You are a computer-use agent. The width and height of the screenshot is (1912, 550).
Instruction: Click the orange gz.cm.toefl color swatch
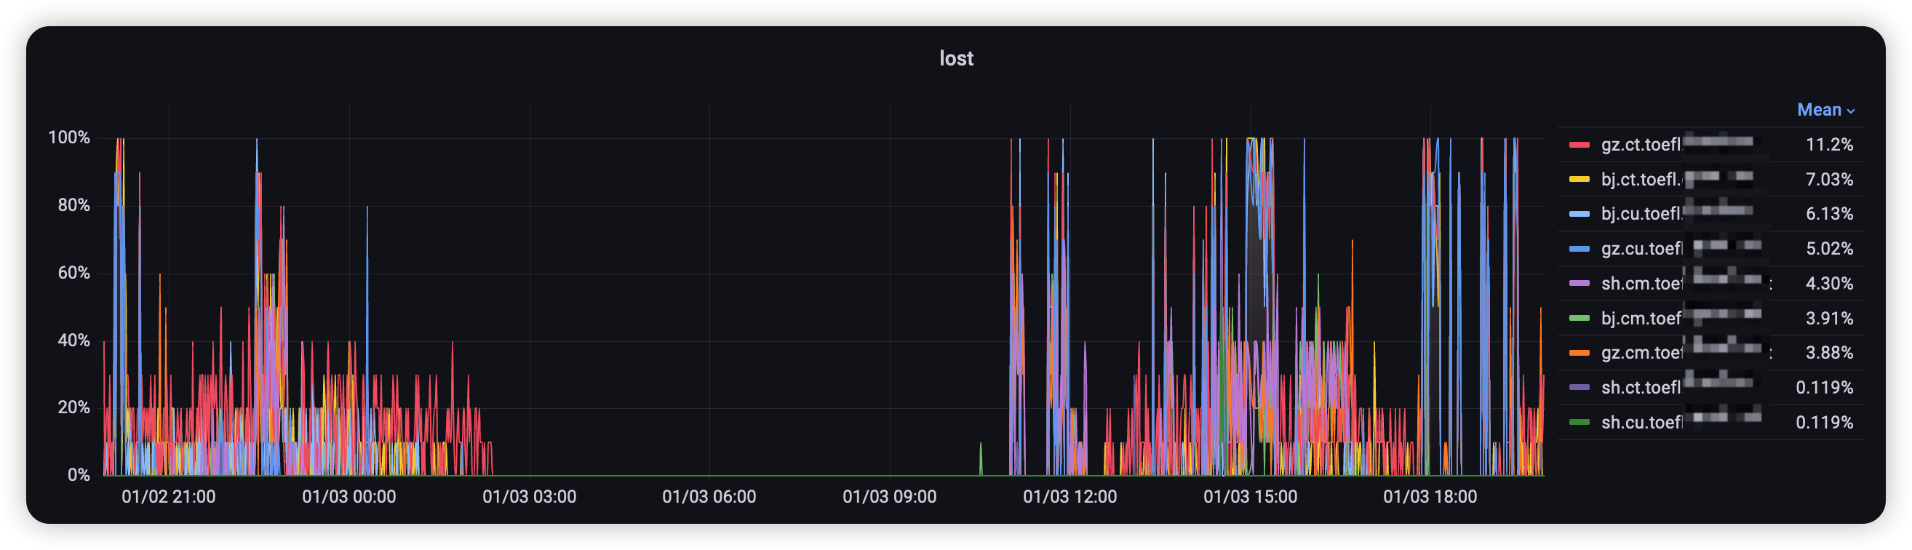coord(1579,353)
